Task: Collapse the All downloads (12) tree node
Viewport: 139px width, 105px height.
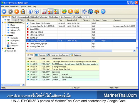Action: pyautogui.click(x=3, y=23)
